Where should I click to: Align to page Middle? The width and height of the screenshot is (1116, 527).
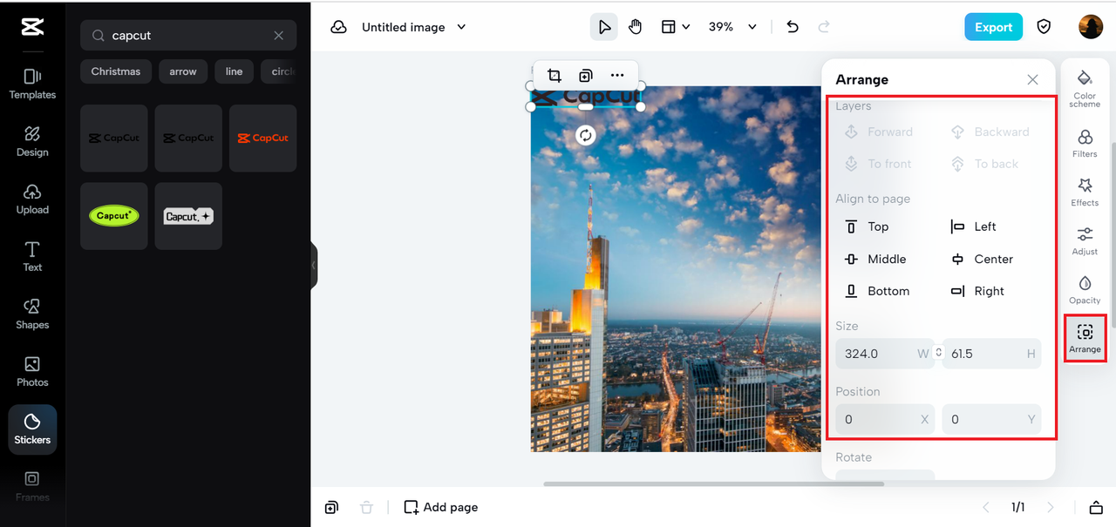[x=875, y=260]
